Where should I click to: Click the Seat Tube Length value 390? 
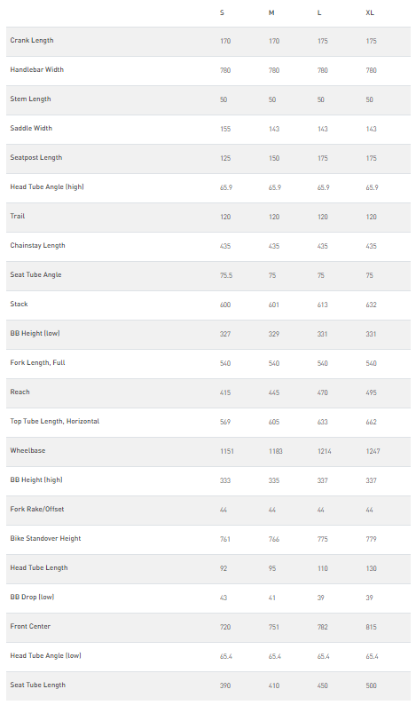point(225,685)
